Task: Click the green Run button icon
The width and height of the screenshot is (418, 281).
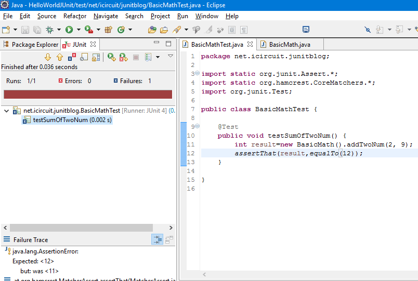Action: [x=69, y=30]
